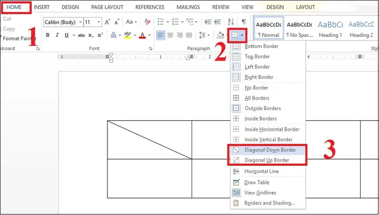Toggle Strikethrough text
The width and height of the screenshot is (379, 215).
tap(81, 35)
